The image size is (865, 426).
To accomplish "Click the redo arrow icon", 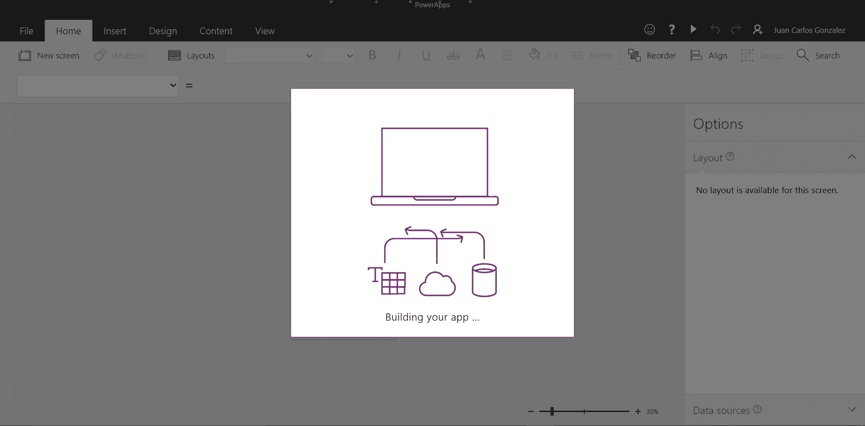I will pyautogui.click(x=736, y=29).
